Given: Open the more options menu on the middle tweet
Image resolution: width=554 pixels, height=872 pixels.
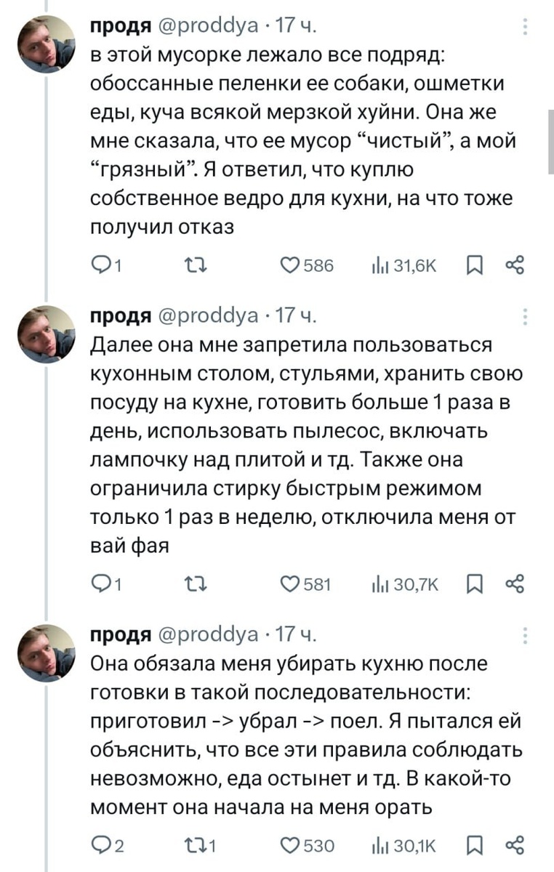Looking at the screenshot, I should coord(526,316).
